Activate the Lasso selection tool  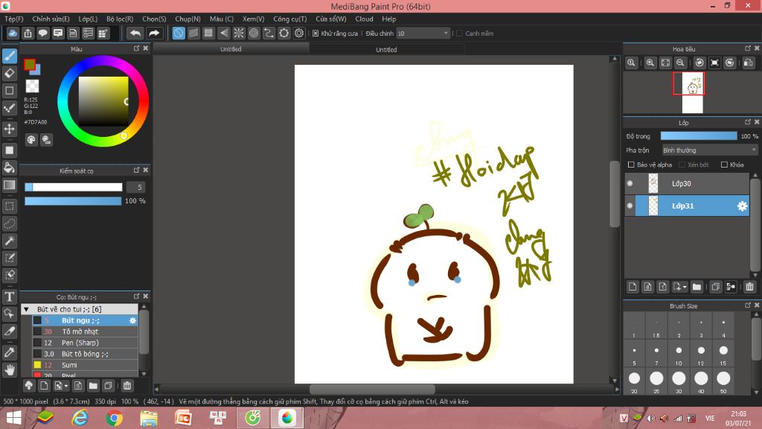tap(10, 223)
